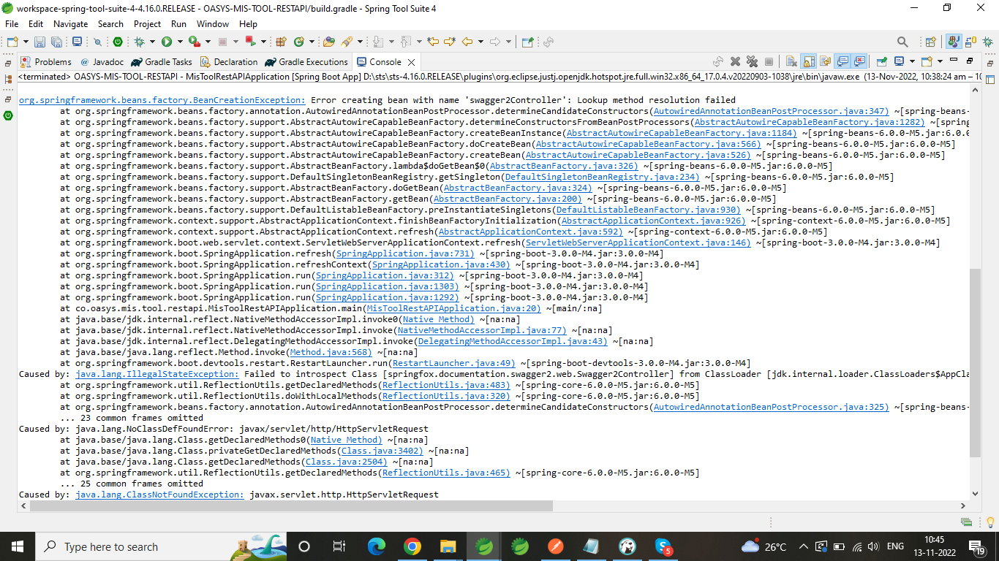Click the Save disk icon

click(39, 42)
